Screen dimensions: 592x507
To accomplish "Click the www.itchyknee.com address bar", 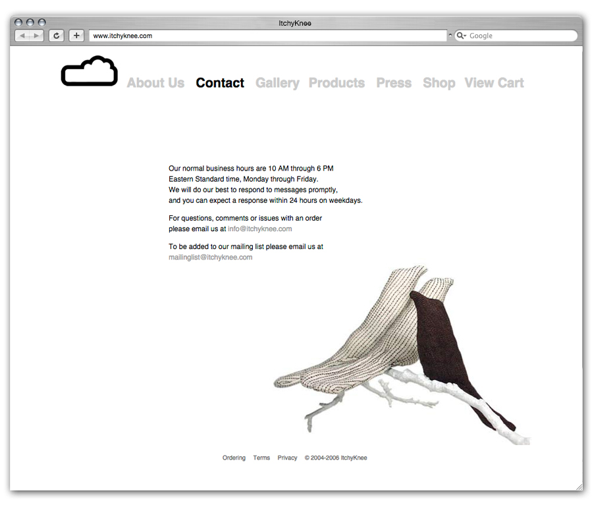I will coord(267,36).
